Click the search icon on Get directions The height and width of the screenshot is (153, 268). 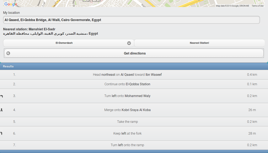coord(8,53)
